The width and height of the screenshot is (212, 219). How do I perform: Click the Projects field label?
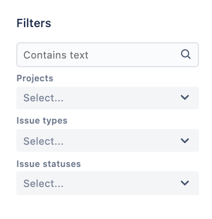[x=35, y=79]
